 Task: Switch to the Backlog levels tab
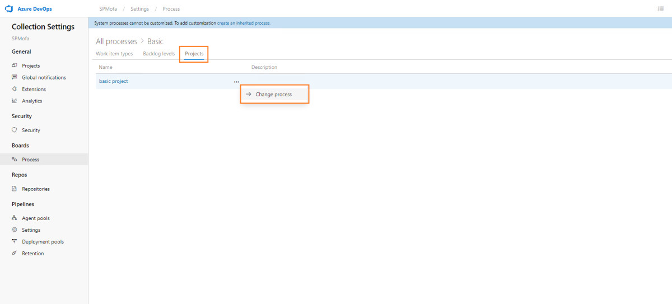[x=159, y=54]
